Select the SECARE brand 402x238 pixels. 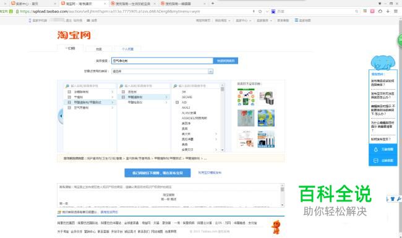(x=187, y=97)
